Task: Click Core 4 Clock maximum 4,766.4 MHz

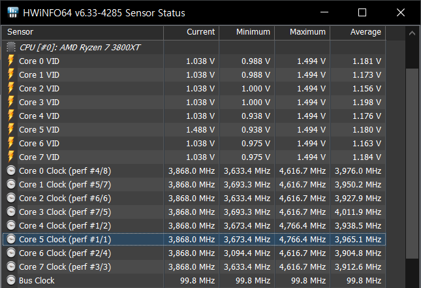Action: [302, 226]
